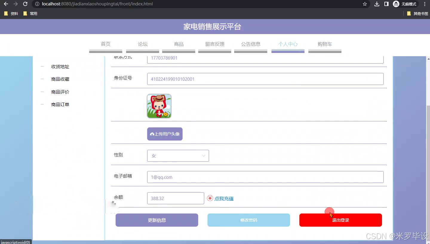
Task: Refresh the page with the reload icon
Action: coord(25,4)
